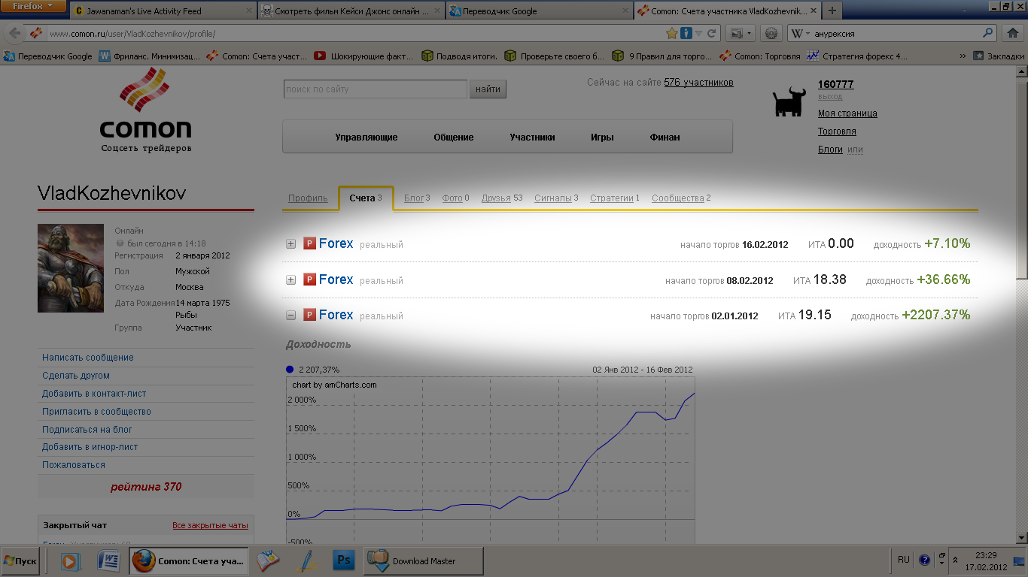The width and height of the screenshot is (1028, 577).
Task: Open the Подводя итоги bookmark
Action: point(460,56)
